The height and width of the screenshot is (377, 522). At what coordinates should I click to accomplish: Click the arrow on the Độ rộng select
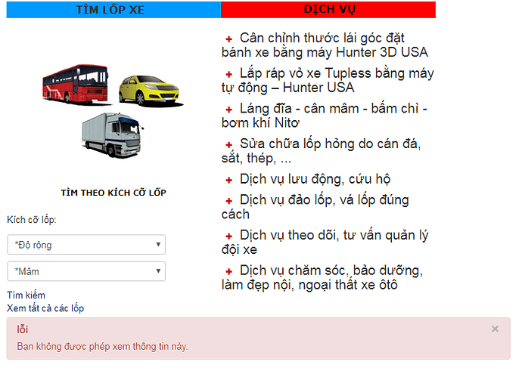(158, 244)
